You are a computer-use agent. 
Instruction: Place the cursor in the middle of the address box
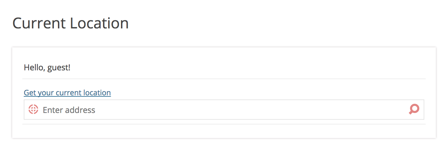tap(224, 110)
